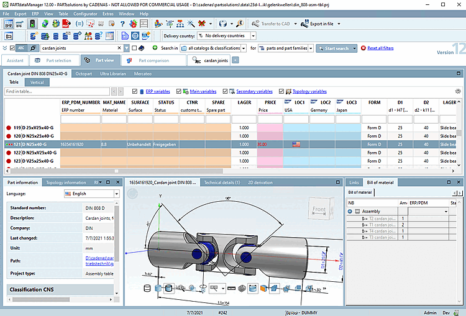Click the traffic light icon in the toolbar
This screenshot has height=316, width=466.
click(x=32, y=24)
